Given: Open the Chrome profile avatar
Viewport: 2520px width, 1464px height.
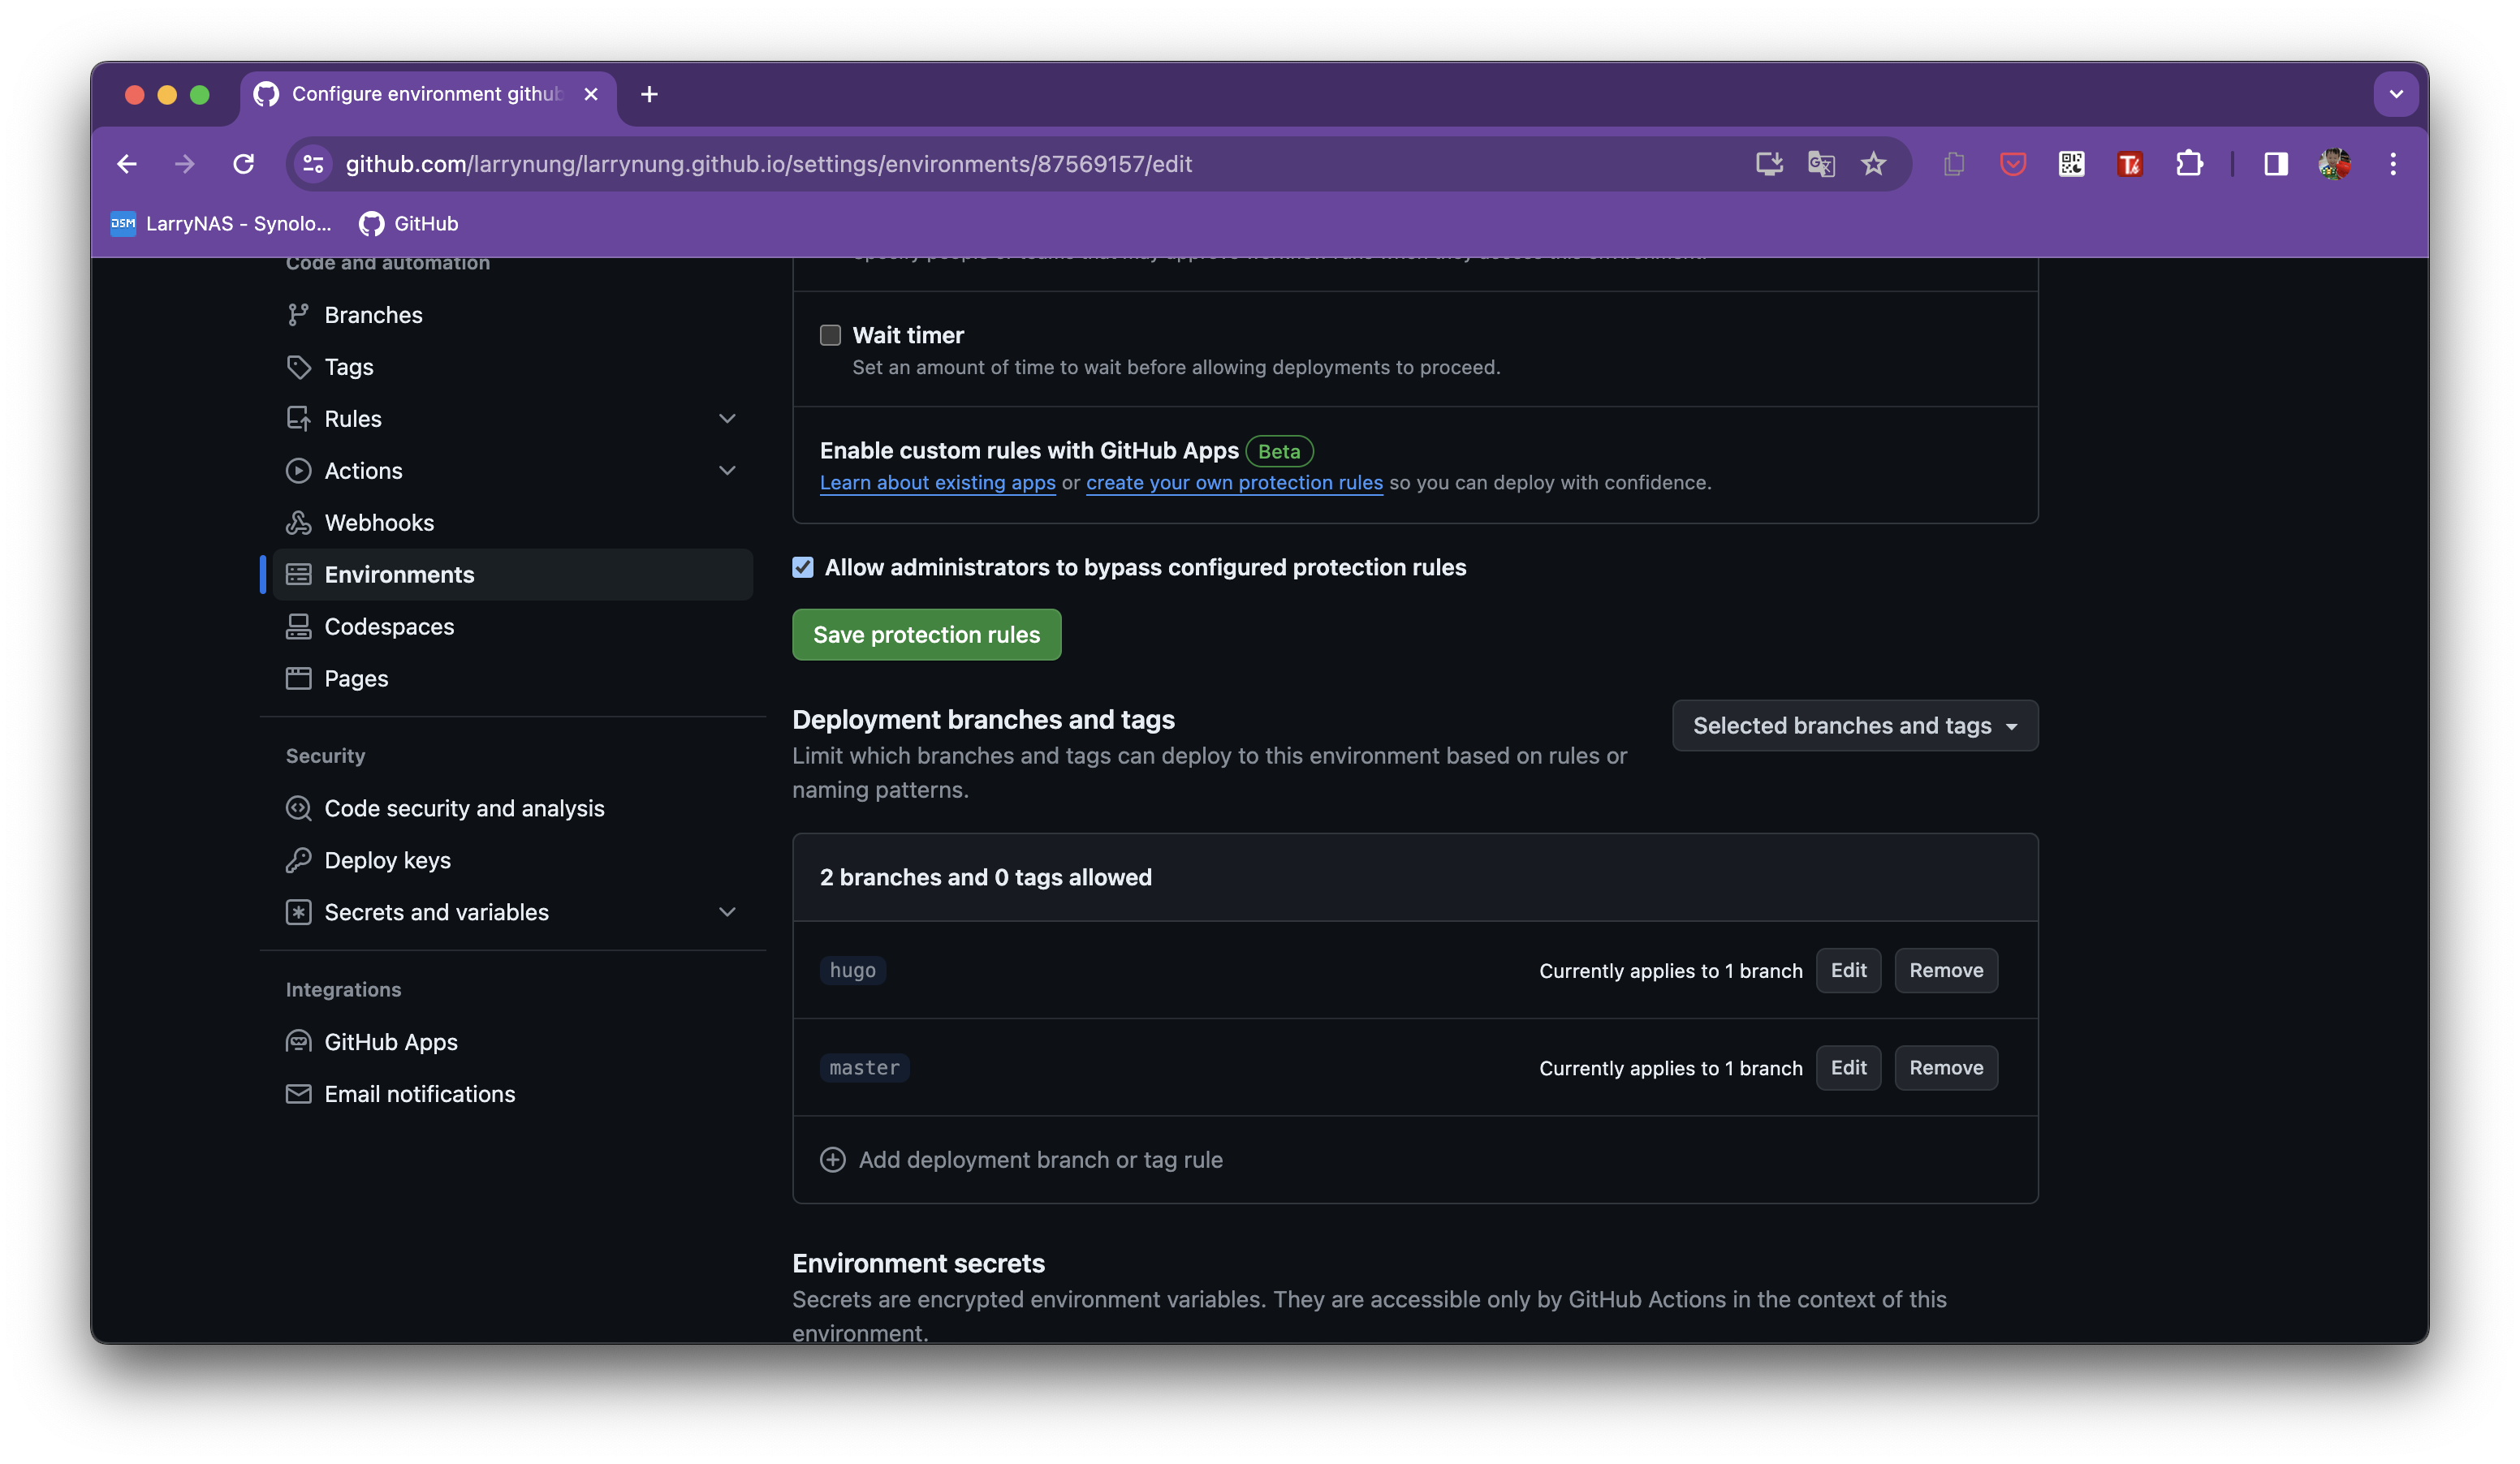Looking at the screenshot, I should tap(2334, 164).
